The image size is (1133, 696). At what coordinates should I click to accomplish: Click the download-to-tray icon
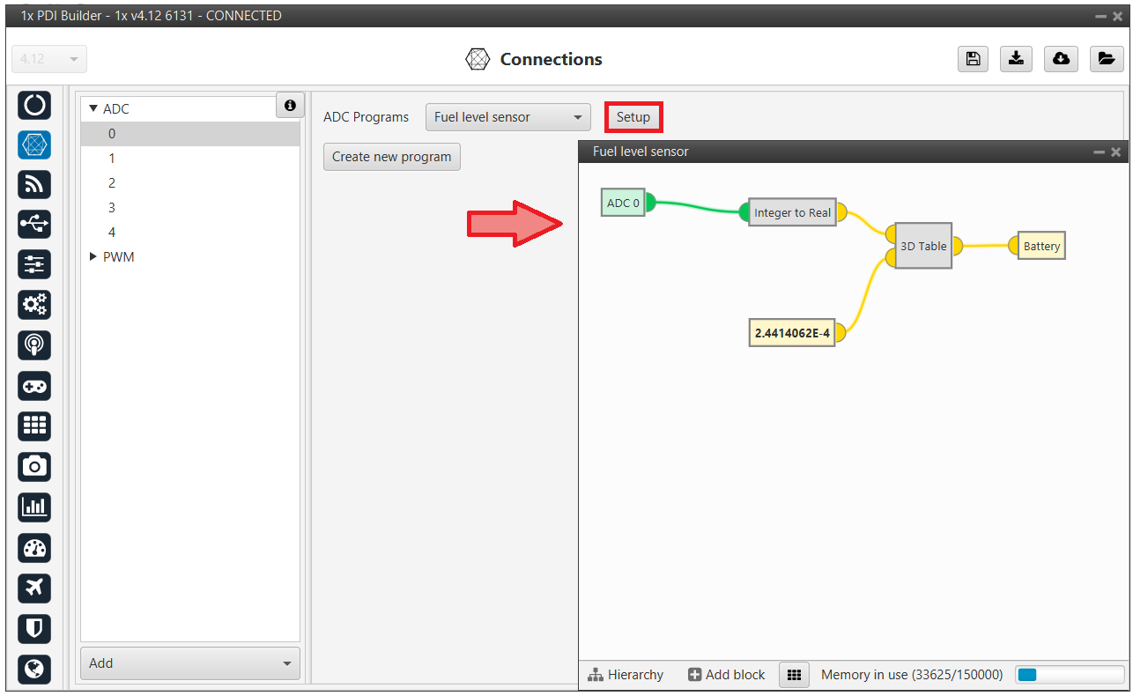pyautogui.click(x=1017, y=59)
